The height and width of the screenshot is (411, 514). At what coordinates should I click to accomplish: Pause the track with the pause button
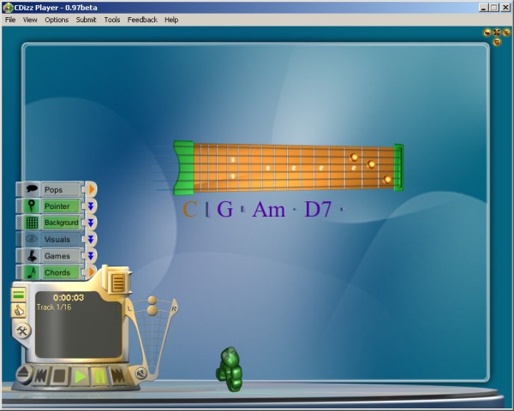pyautogui.click(x=99, y=376)
